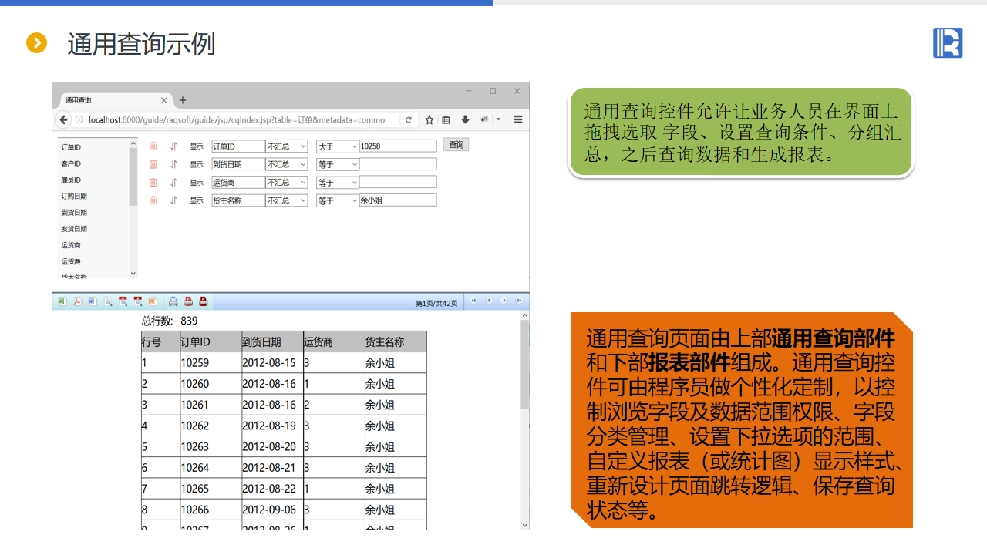Click the sort arrows icon on the 货主名称 condition row

(173, 200)
